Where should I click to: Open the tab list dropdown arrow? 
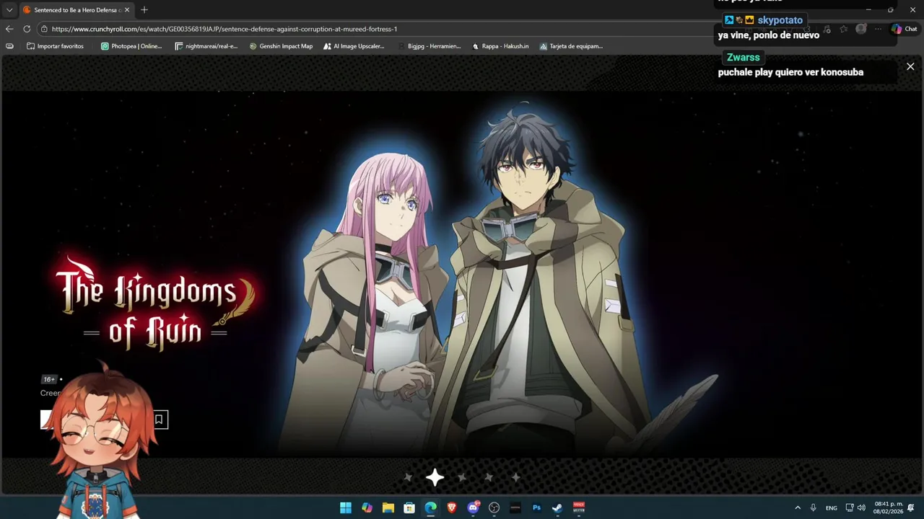point(9,10)
